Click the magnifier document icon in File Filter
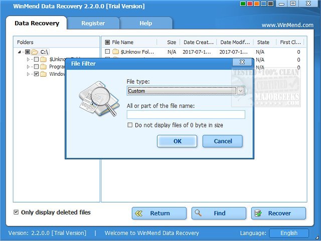The height and width of the screenshot is (241, 321). click(99, 99)
